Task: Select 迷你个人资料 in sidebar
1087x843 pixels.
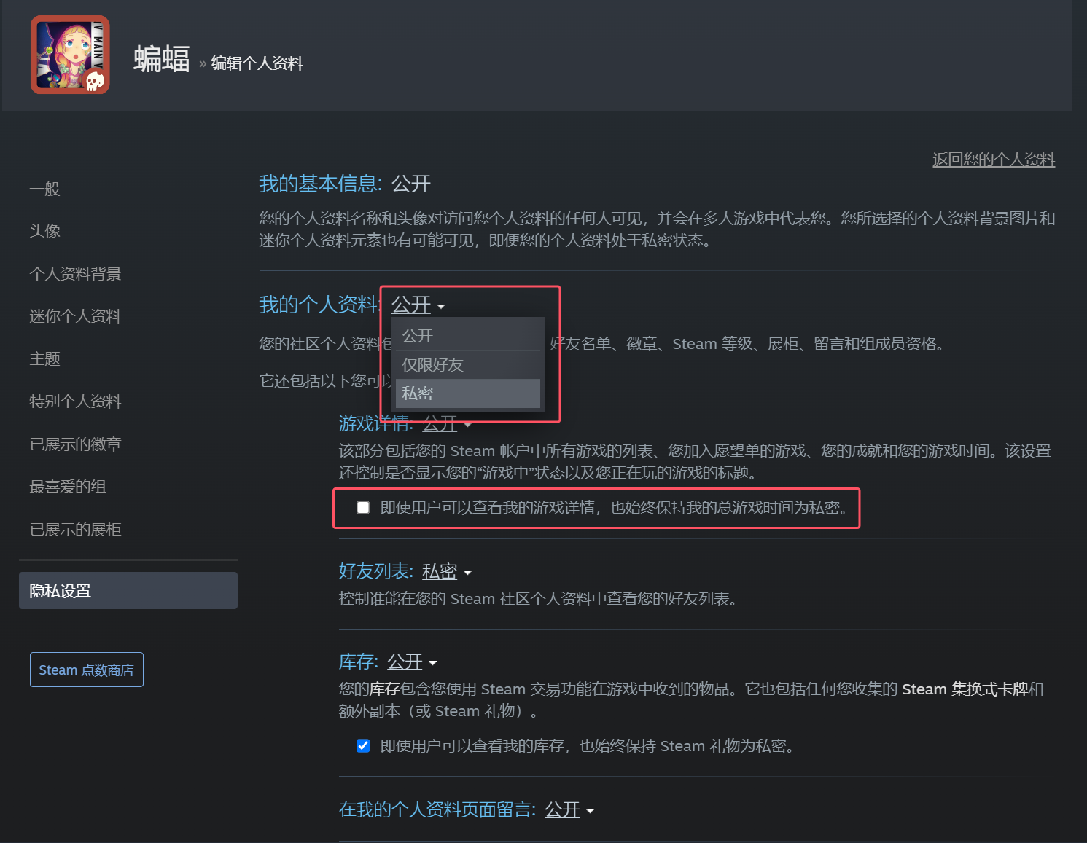Action: click(x=75, y=316)
